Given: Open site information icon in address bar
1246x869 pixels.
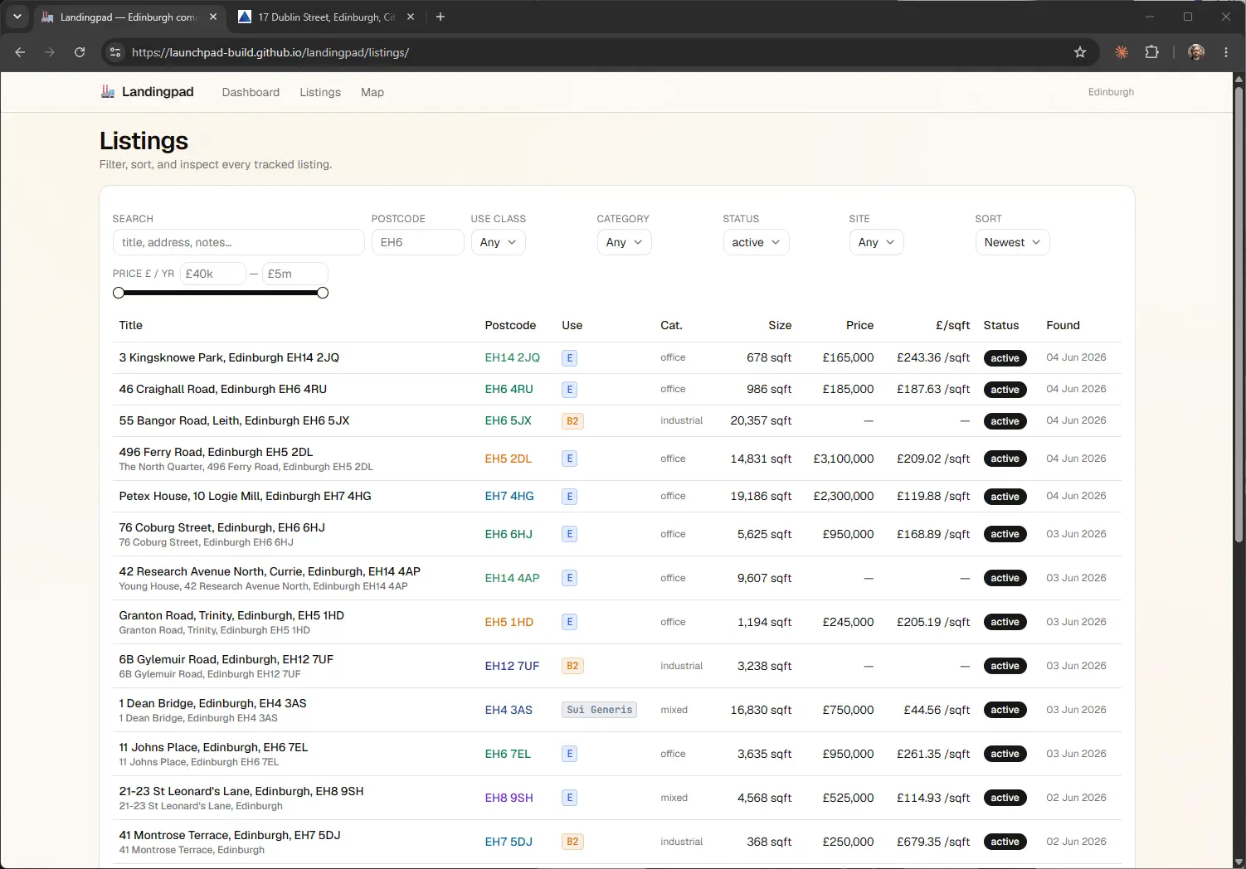Looking at the screenshot, I should click(x=115, y=52).
